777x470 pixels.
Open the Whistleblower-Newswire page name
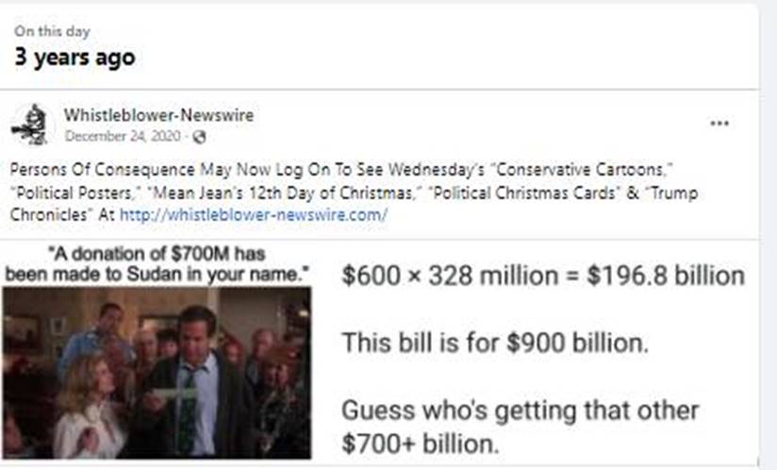click(158, 115)
